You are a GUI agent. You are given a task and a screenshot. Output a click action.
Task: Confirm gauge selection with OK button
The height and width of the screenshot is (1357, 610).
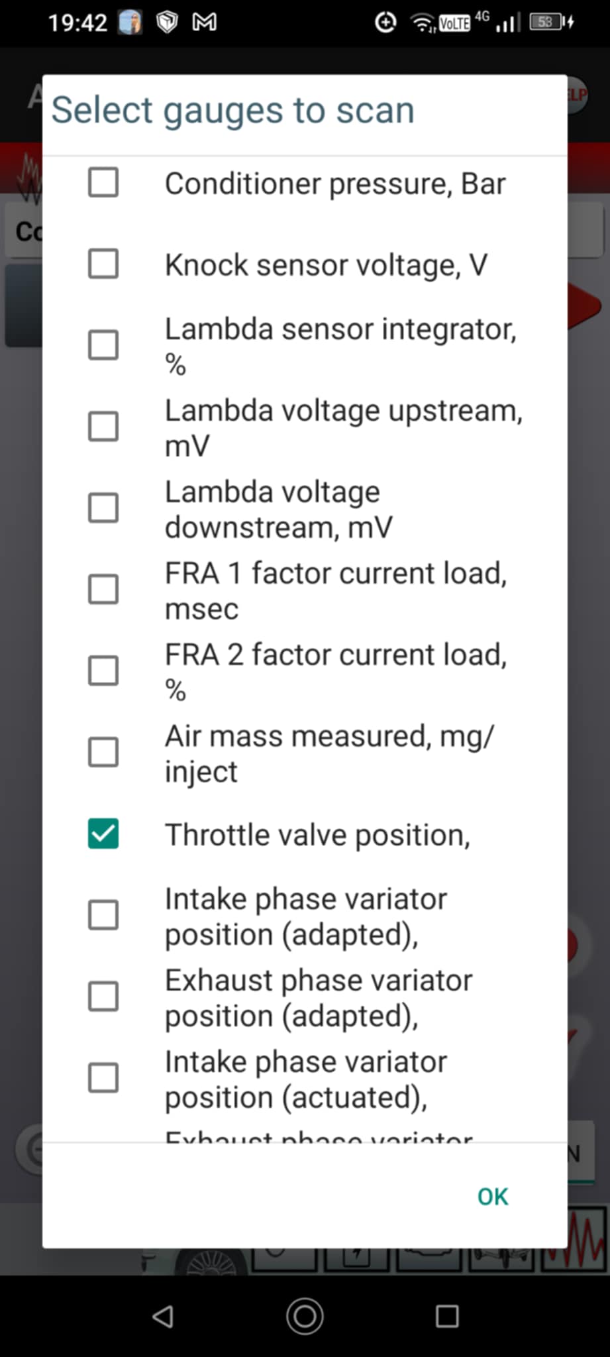coord(493,1197)
